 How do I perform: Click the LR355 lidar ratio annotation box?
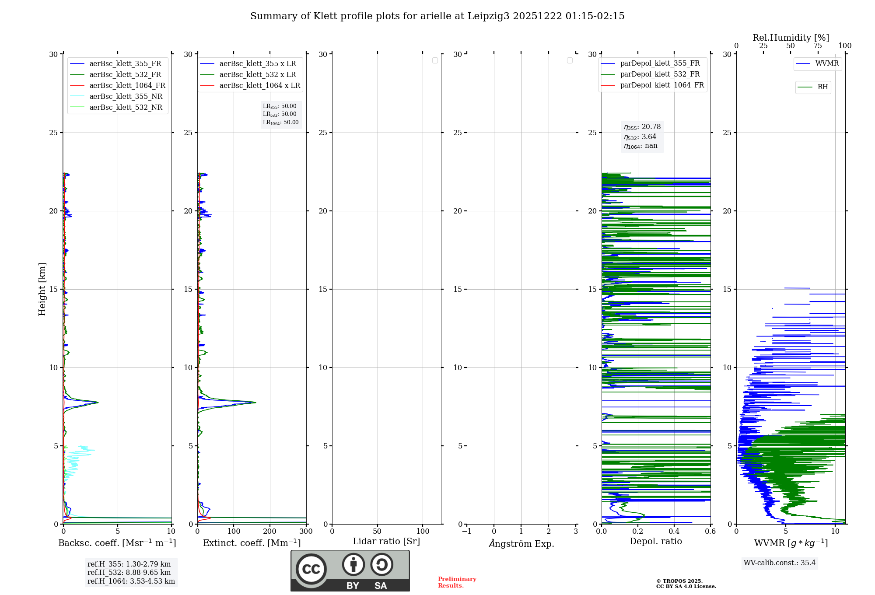(280, 114)
